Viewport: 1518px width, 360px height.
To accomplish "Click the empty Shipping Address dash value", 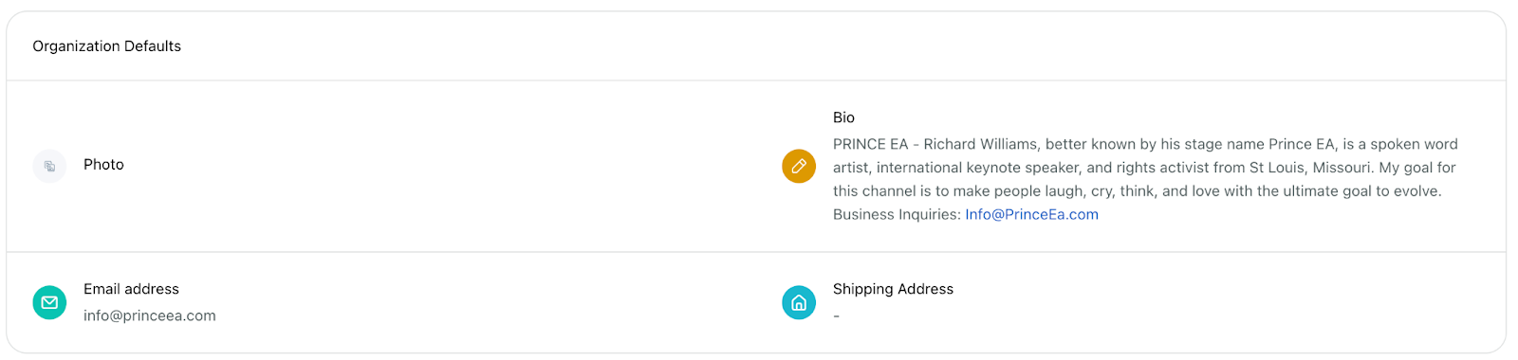I will coord(836,315).
